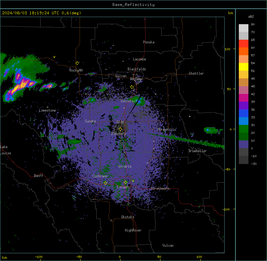Click the white plus marker north of Drumheller
267x261 pixels.
pos(190,116)
